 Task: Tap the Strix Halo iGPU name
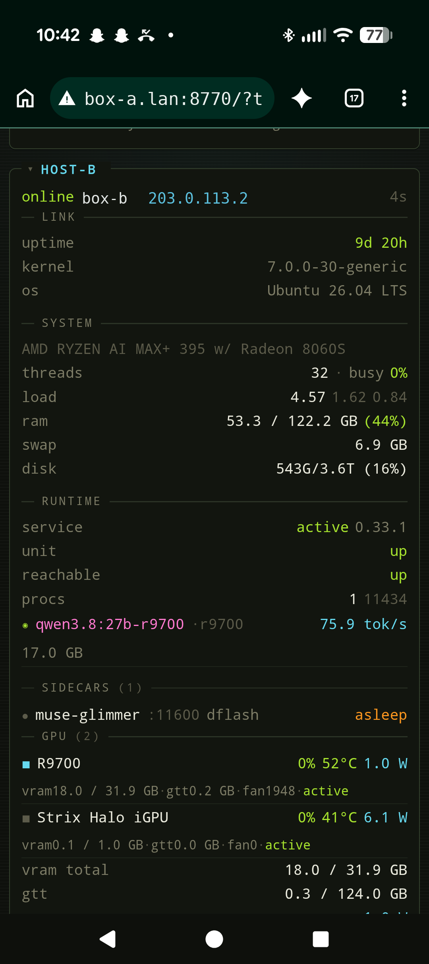point(102,817)
